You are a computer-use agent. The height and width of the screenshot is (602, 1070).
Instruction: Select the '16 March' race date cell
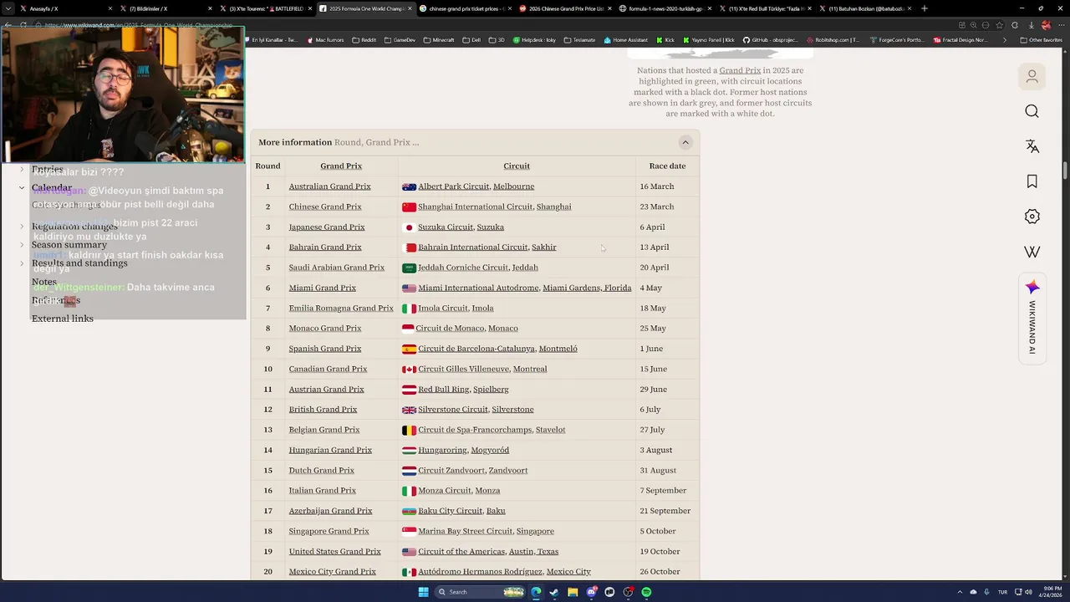click(x=667, y=186)
